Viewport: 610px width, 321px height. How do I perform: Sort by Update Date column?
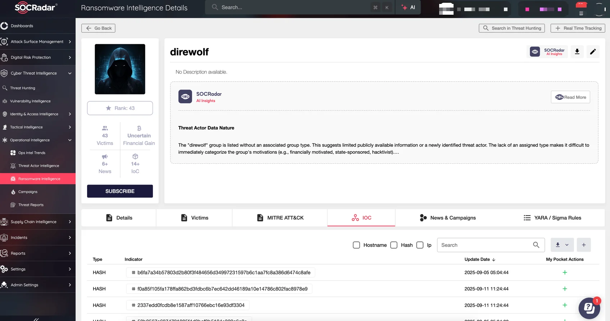[480, 260]
